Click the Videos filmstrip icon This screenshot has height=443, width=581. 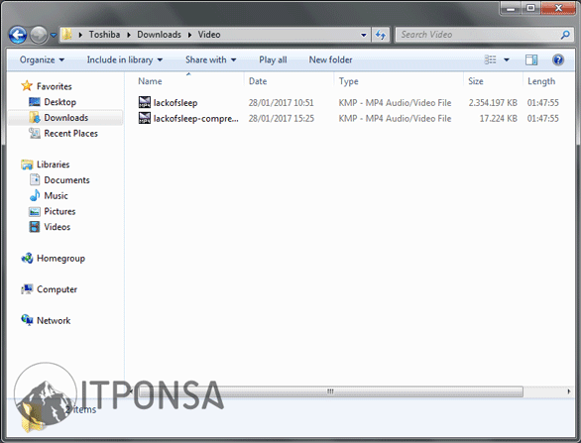point(35,227)
